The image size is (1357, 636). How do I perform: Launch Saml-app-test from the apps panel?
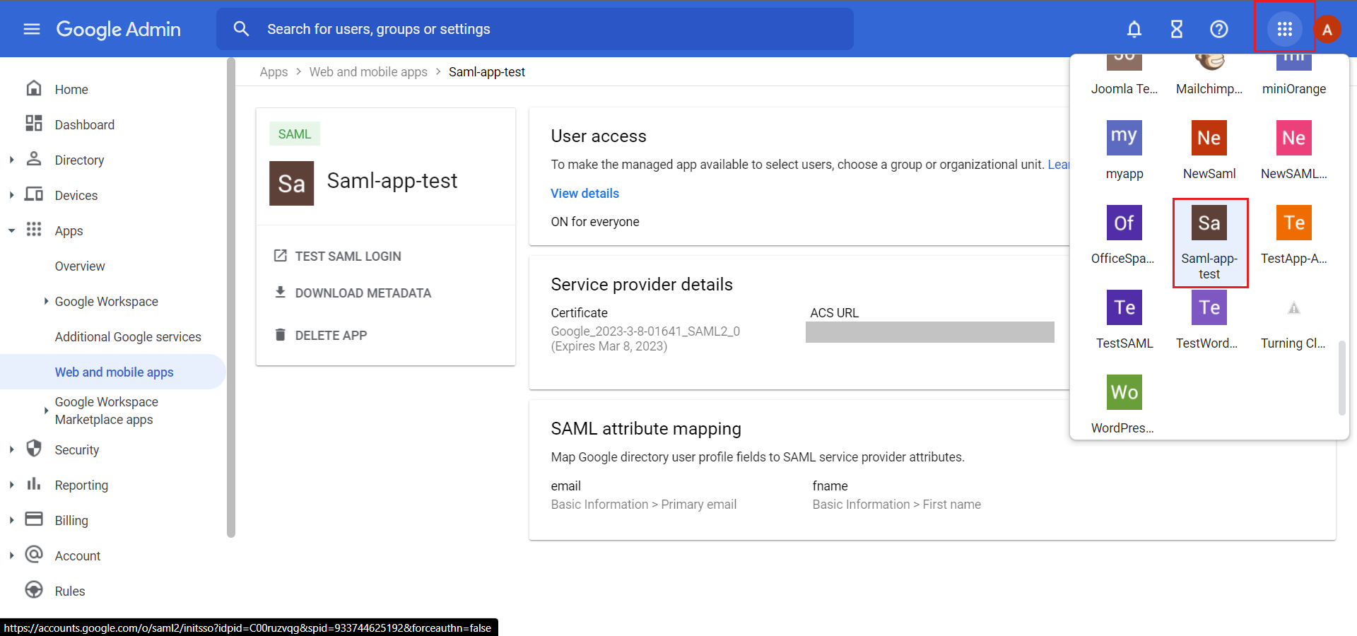click(x=1209, y=242)
